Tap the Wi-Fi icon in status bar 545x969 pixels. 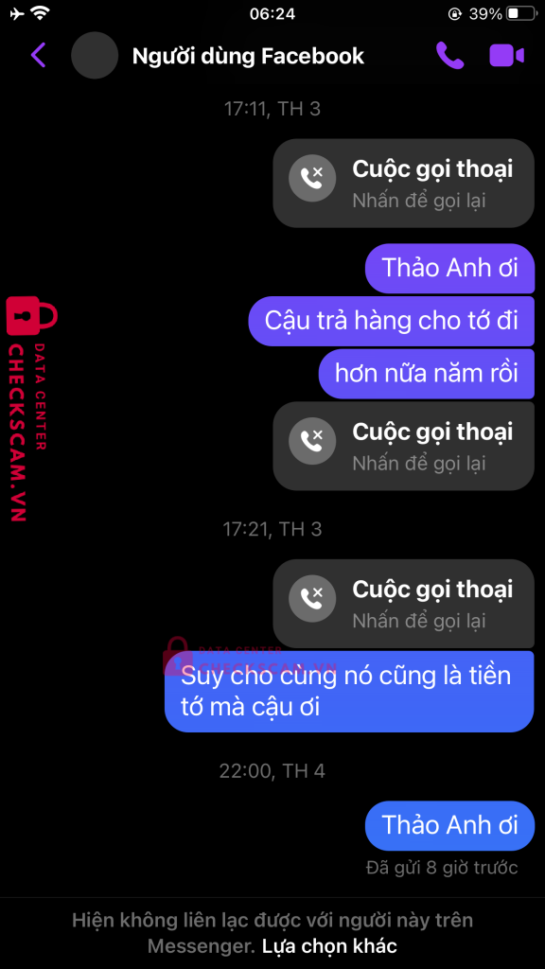pyautogui.click(x=41, y=13)
